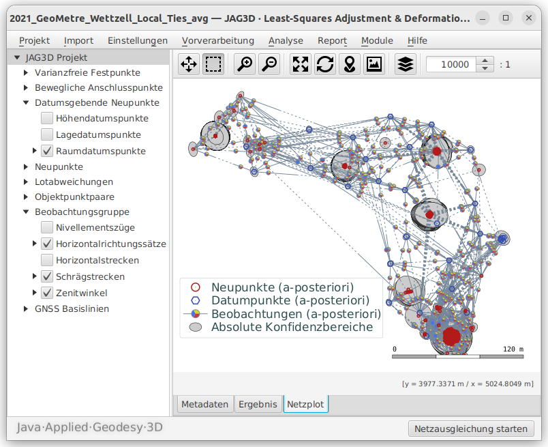Switch to the Ergebnis tab
548x447 pixels.
point(258,404)
